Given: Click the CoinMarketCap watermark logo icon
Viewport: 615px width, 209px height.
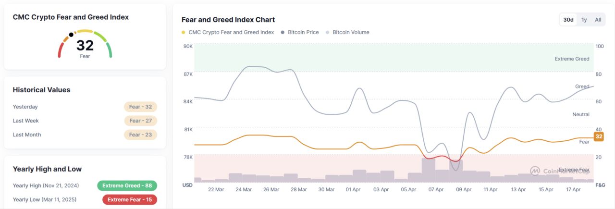Looking at the screenshot, I should pos(535,171).
